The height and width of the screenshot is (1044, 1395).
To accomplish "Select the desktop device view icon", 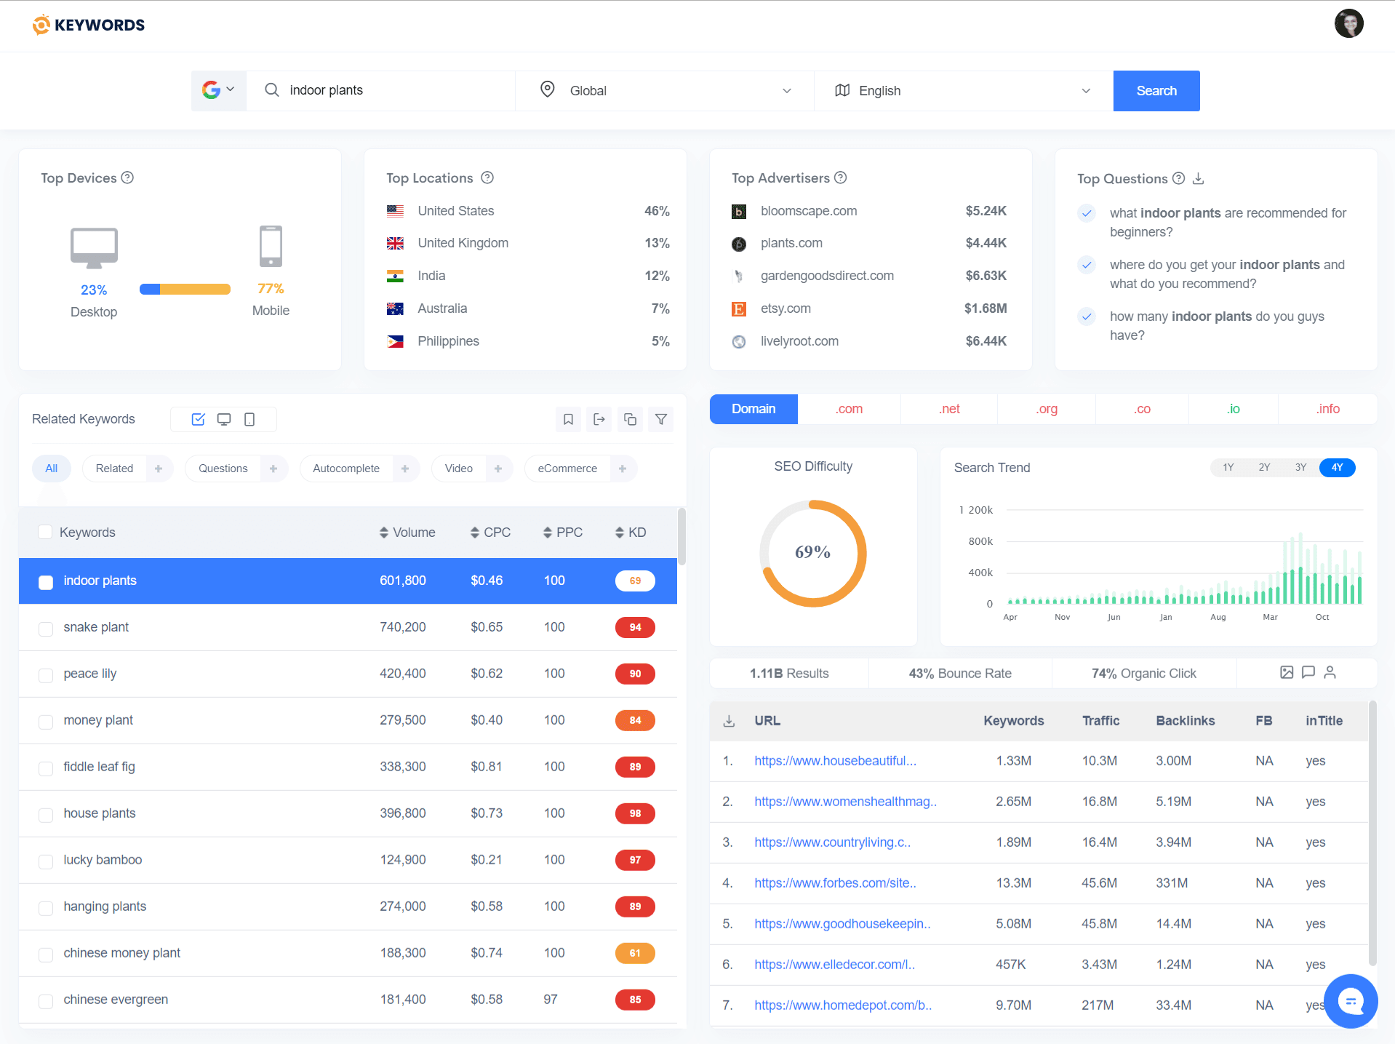I will (x=224, y=419).
